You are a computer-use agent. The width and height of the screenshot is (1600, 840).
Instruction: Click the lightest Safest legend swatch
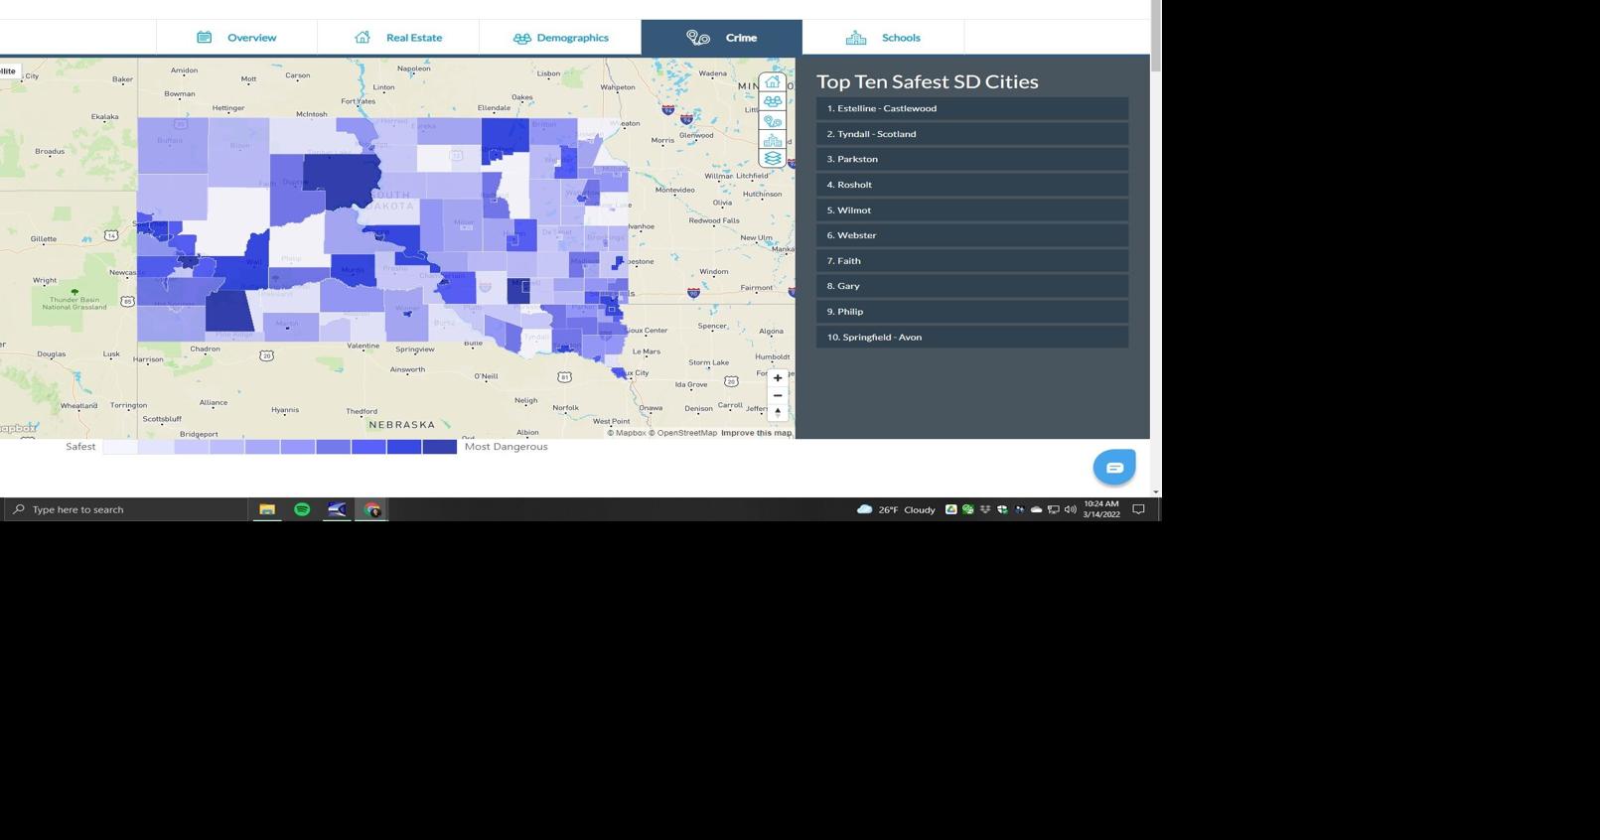120,447
